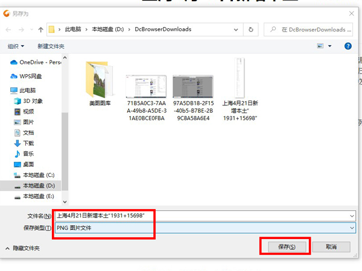
Task: Select 本地磁盘 (C:) in sidebar
Action: (x=34, y=175)
